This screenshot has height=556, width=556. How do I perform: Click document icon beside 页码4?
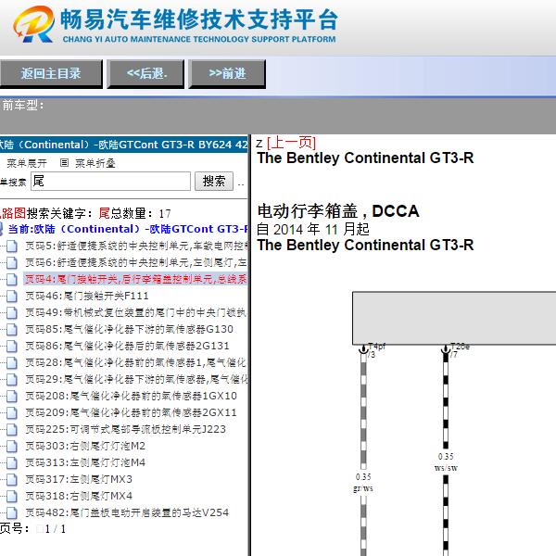[12, 280]
